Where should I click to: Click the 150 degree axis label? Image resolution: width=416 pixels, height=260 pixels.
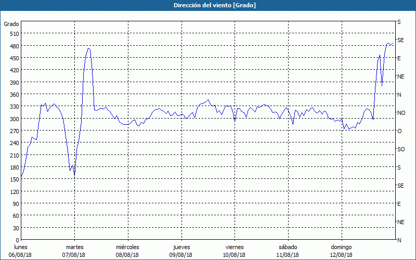click(15, 179)
